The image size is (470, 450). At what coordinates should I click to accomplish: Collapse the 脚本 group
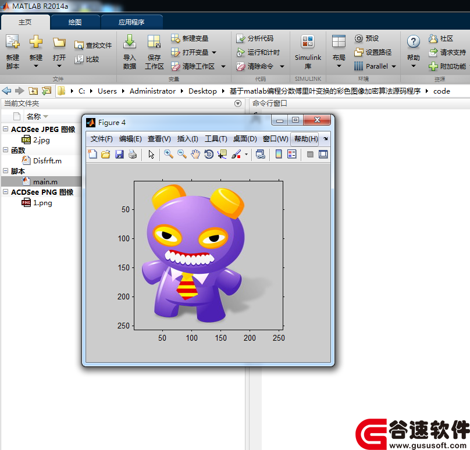point(5,171)
